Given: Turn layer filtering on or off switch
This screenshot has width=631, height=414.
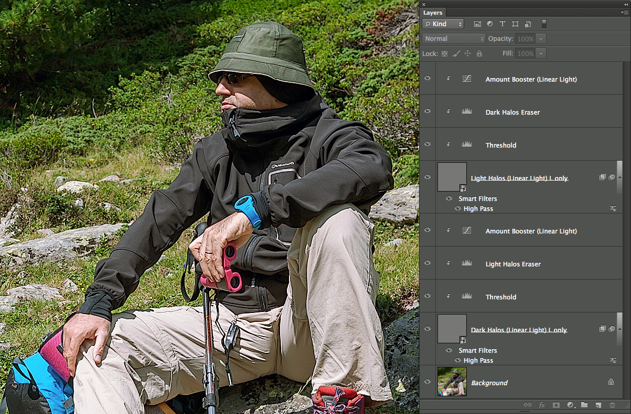Looking at the screenshot, I should (544, 24).
